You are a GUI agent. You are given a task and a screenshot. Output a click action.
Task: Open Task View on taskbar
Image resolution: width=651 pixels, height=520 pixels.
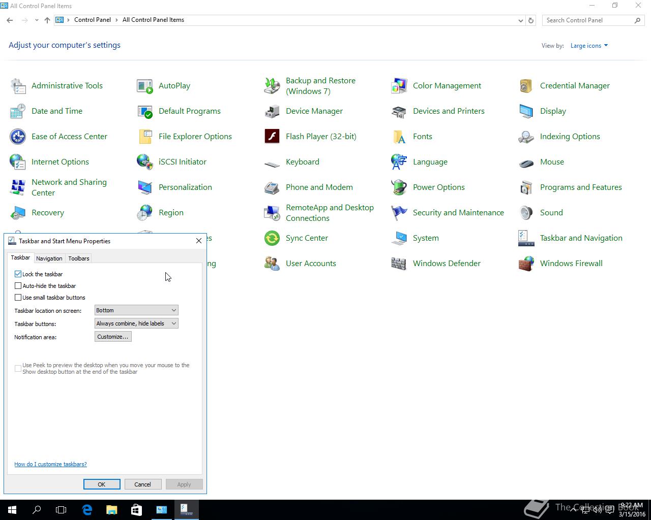61,510
